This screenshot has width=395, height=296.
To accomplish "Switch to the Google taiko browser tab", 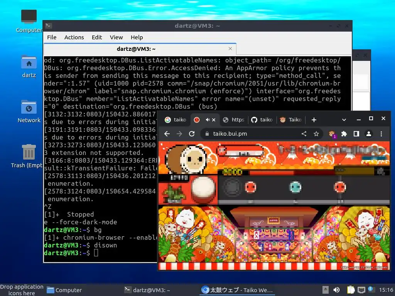I will coord(176,120).
